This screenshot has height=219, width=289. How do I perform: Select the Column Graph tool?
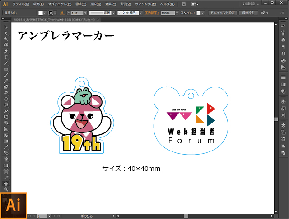click(x=6, y=165)
